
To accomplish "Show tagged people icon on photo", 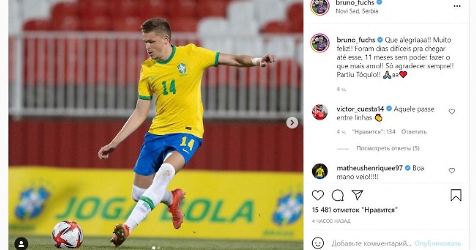I will pyautogui.click(x=21, y=243).
